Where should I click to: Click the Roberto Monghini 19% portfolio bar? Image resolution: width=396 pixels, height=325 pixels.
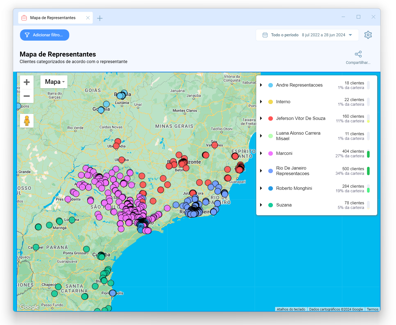click(368, 188)
